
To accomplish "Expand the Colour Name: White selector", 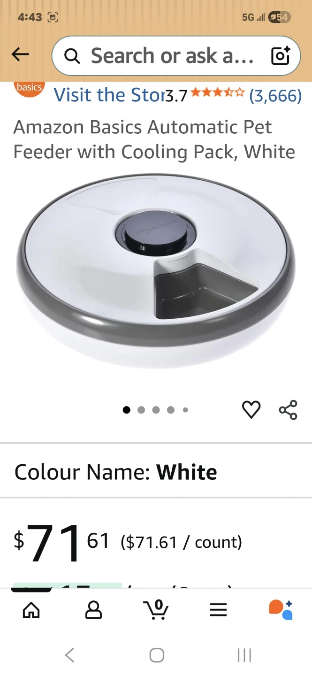I will (156, 471).
